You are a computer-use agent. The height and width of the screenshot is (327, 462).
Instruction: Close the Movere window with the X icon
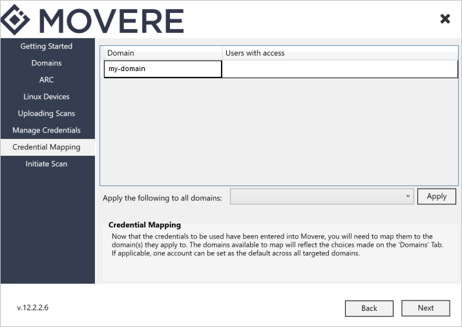pyautogui.click(x=445, y=19)
